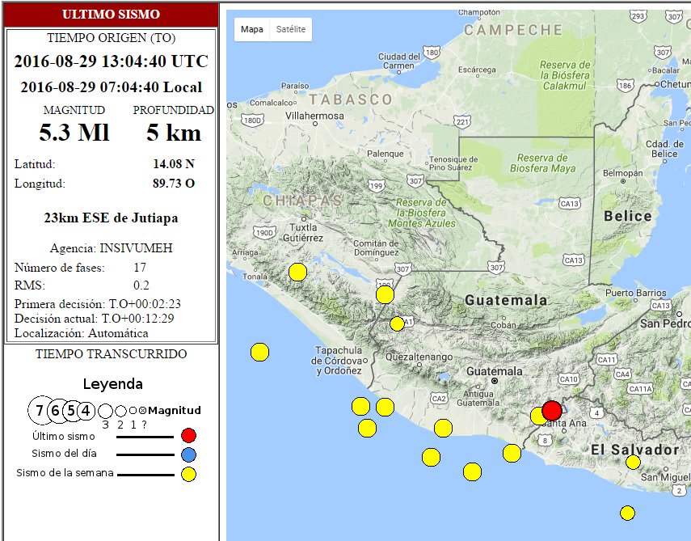Image resolution: width=691 pixels, height=541 pixels.
Task: Switch the map to Satélite view
Action: coord(291,28)
